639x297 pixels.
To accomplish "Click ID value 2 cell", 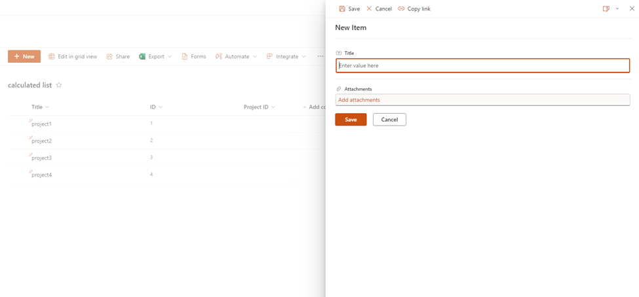I will tap(151, 141).
